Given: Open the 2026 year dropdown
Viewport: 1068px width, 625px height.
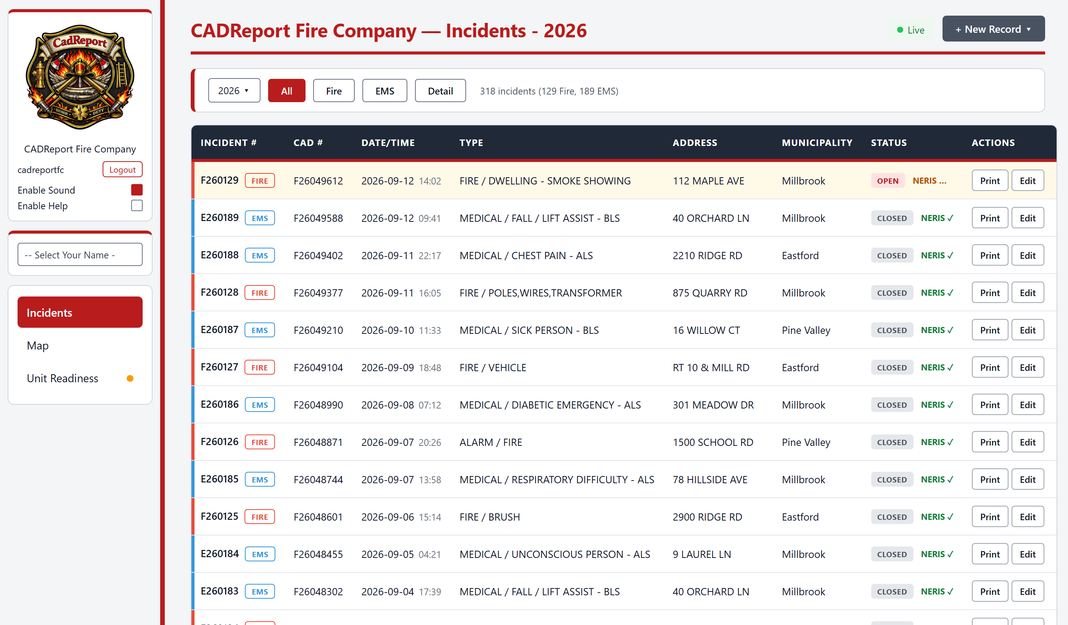Looking at the screenshot, I should [234, 91].
